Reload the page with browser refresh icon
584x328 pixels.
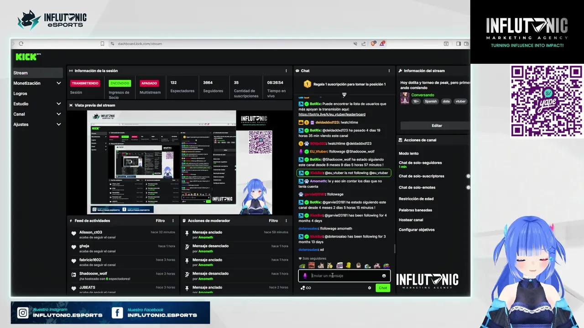(x=21, y=44)
